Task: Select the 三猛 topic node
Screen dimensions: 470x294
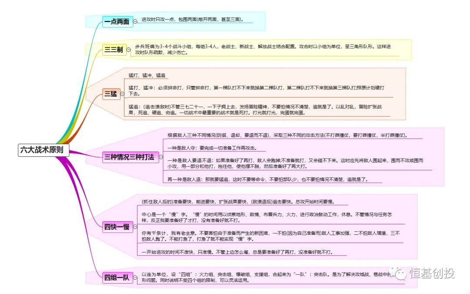Action: pyautogui.click(x=110, y=94)
